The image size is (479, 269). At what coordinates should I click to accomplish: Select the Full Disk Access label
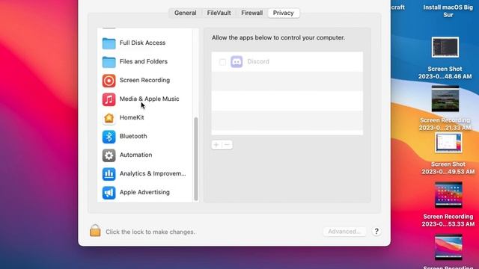coord(142,43)
